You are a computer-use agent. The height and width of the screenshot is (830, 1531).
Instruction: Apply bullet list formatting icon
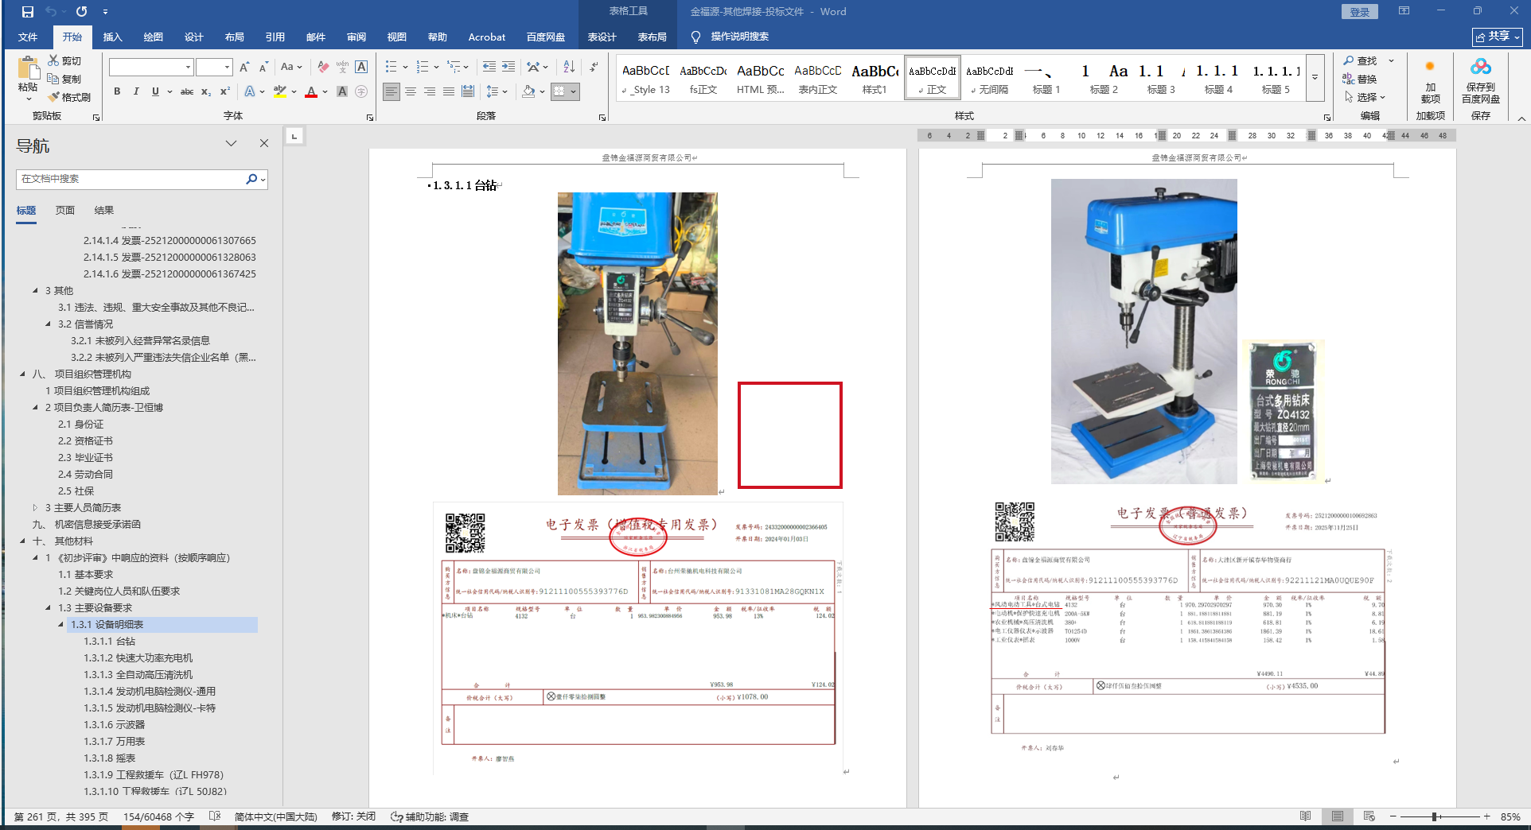tap(391, 67)
